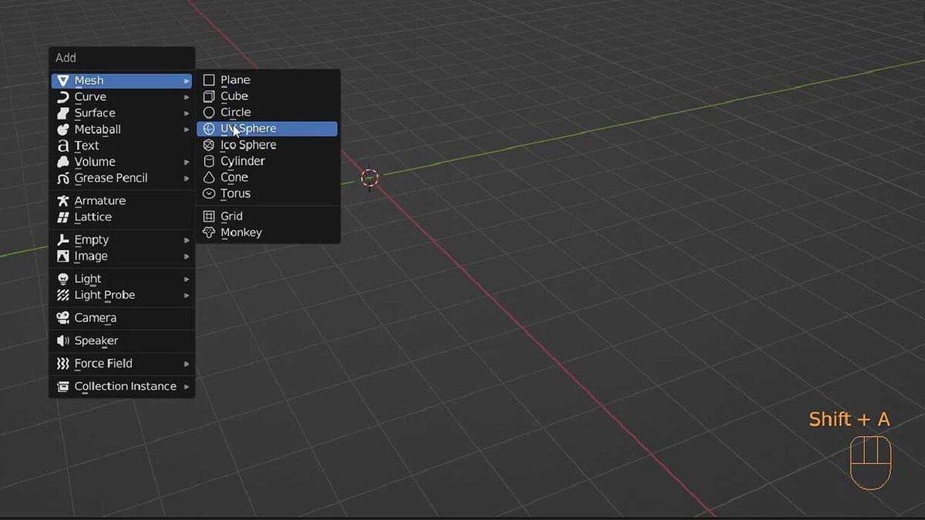Choose Ico Sphere from Mesh submenu
Image resolution: width=925 pixels, height=520 pixels.
267,145
